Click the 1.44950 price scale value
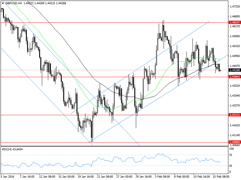Screen dimensions: 241x180 tap(235, 56)
